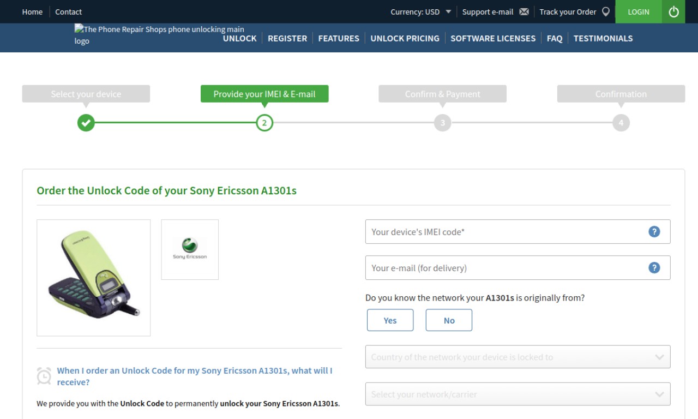Expand the country of network dropdown
698x419 pixels.
click(x=518, y=357)
